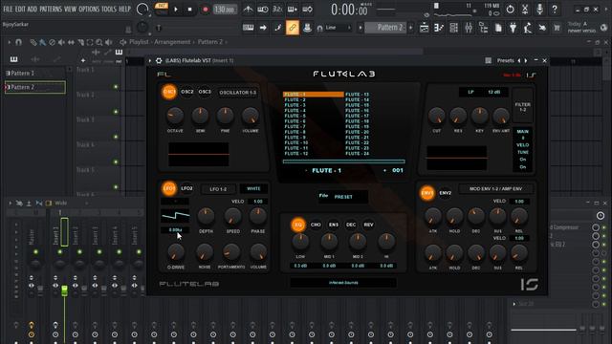
Task: Go to the next preset arrow
Action: pos(526,60)
